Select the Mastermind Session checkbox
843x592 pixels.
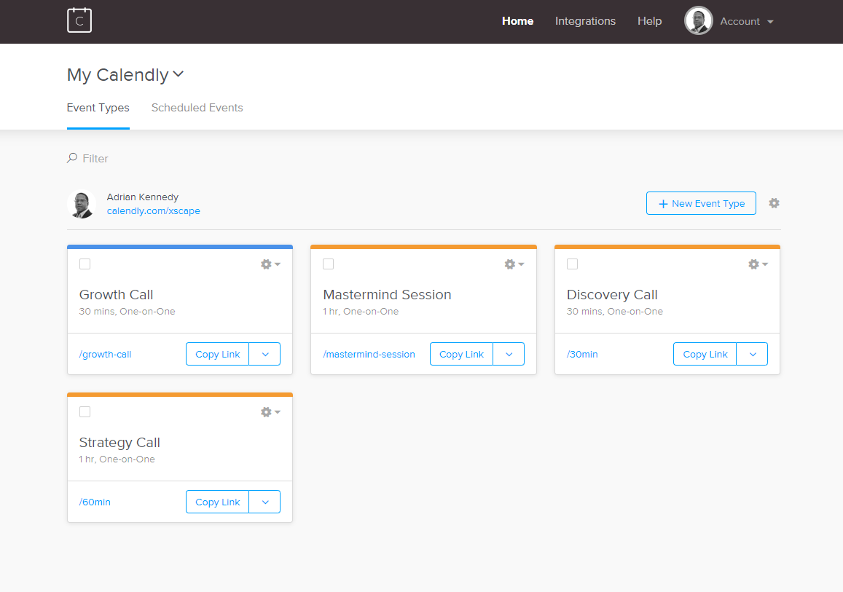329,264
